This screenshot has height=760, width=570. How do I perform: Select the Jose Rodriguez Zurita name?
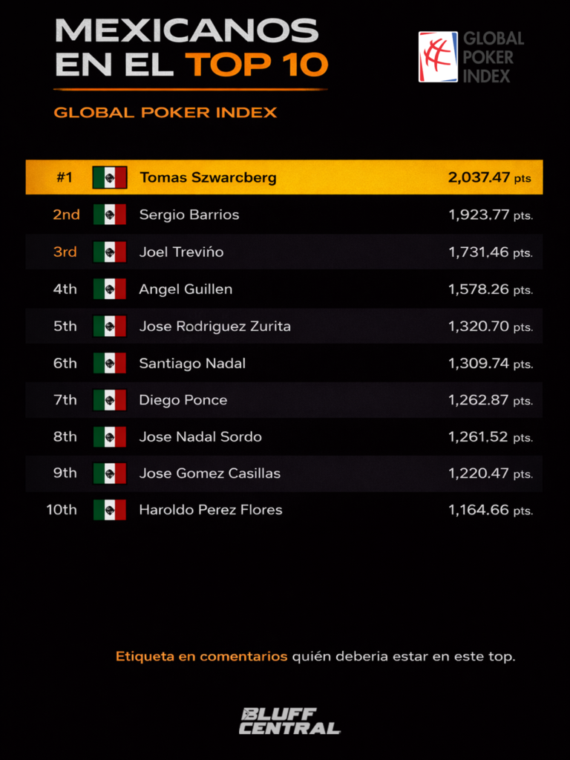[214, 326]
